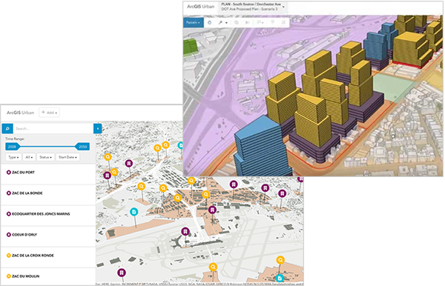Click the 2008 time range slider handle
445x286 pixels.
(12, 147)
